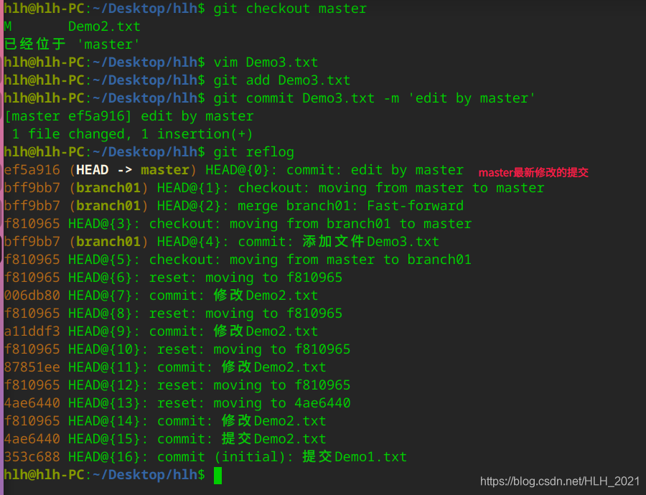Click the 'git reflog' command text
This screenshot has height=495, width=646.
click(x=254, y=152)
